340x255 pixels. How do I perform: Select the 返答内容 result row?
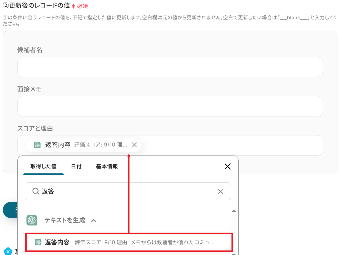(x=129, y=242)
